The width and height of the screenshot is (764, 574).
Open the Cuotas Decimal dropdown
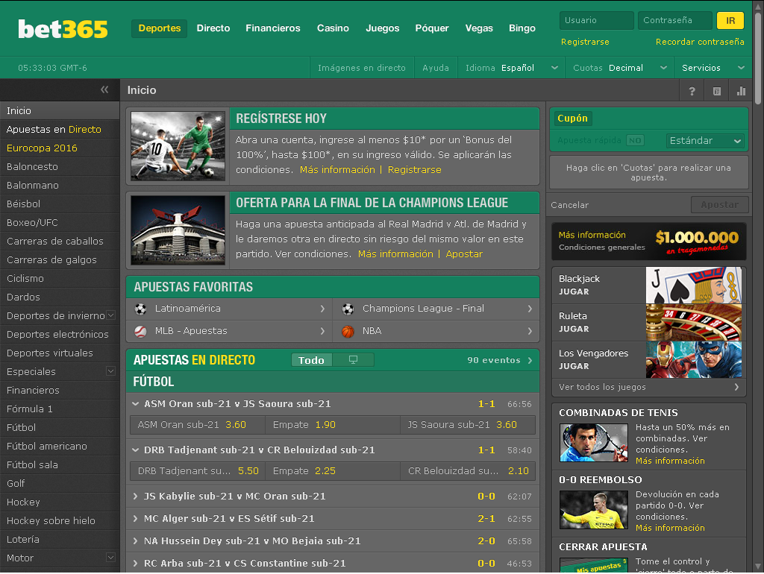click(619, 68)
